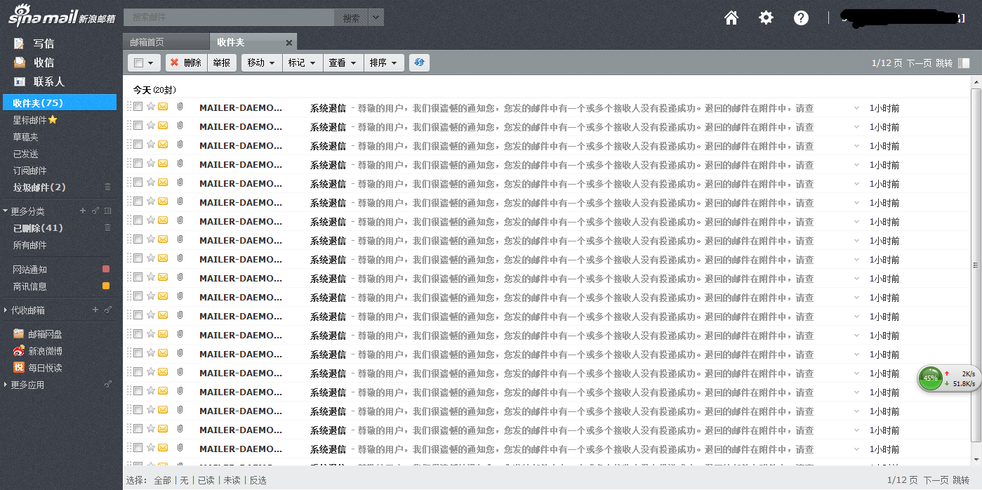Open the 移动 dropdown menu
Screen dimensions: 982x490
[261, 62]
